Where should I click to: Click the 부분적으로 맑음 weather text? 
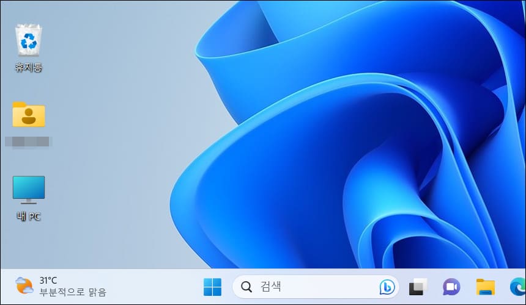[x=73, y=292]
